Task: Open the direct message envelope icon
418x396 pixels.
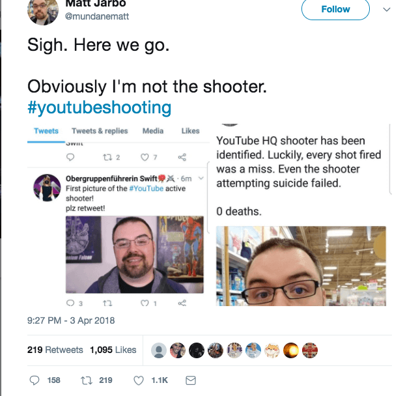Action: tap(191, 380)
